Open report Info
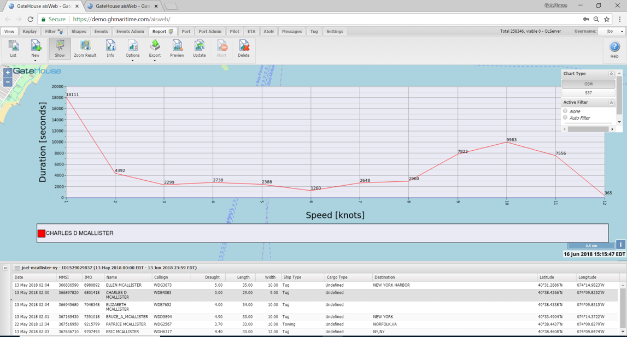Screen dimensions: 627x337 [110, 48]
